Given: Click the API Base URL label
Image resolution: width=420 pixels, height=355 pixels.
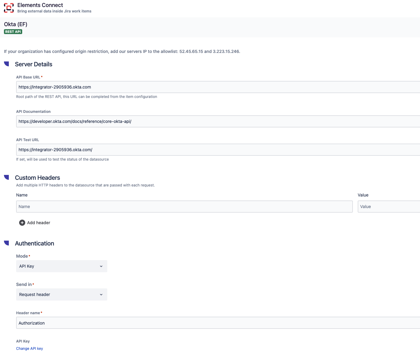Looking at the screenshot, I should [28, 77].
